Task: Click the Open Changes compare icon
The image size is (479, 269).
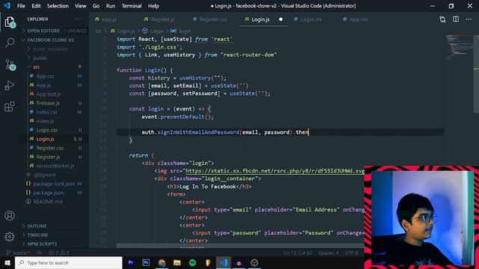Action: coord(442,19)
